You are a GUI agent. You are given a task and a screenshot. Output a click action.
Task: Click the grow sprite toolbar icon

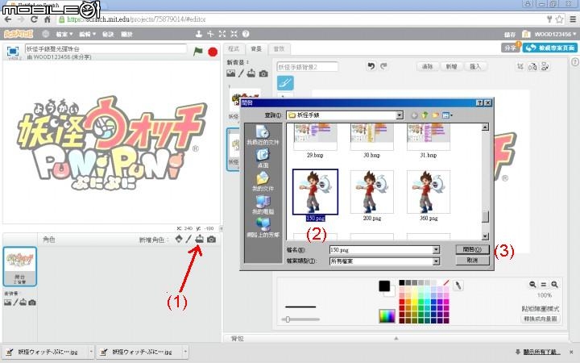click(222, 34)
